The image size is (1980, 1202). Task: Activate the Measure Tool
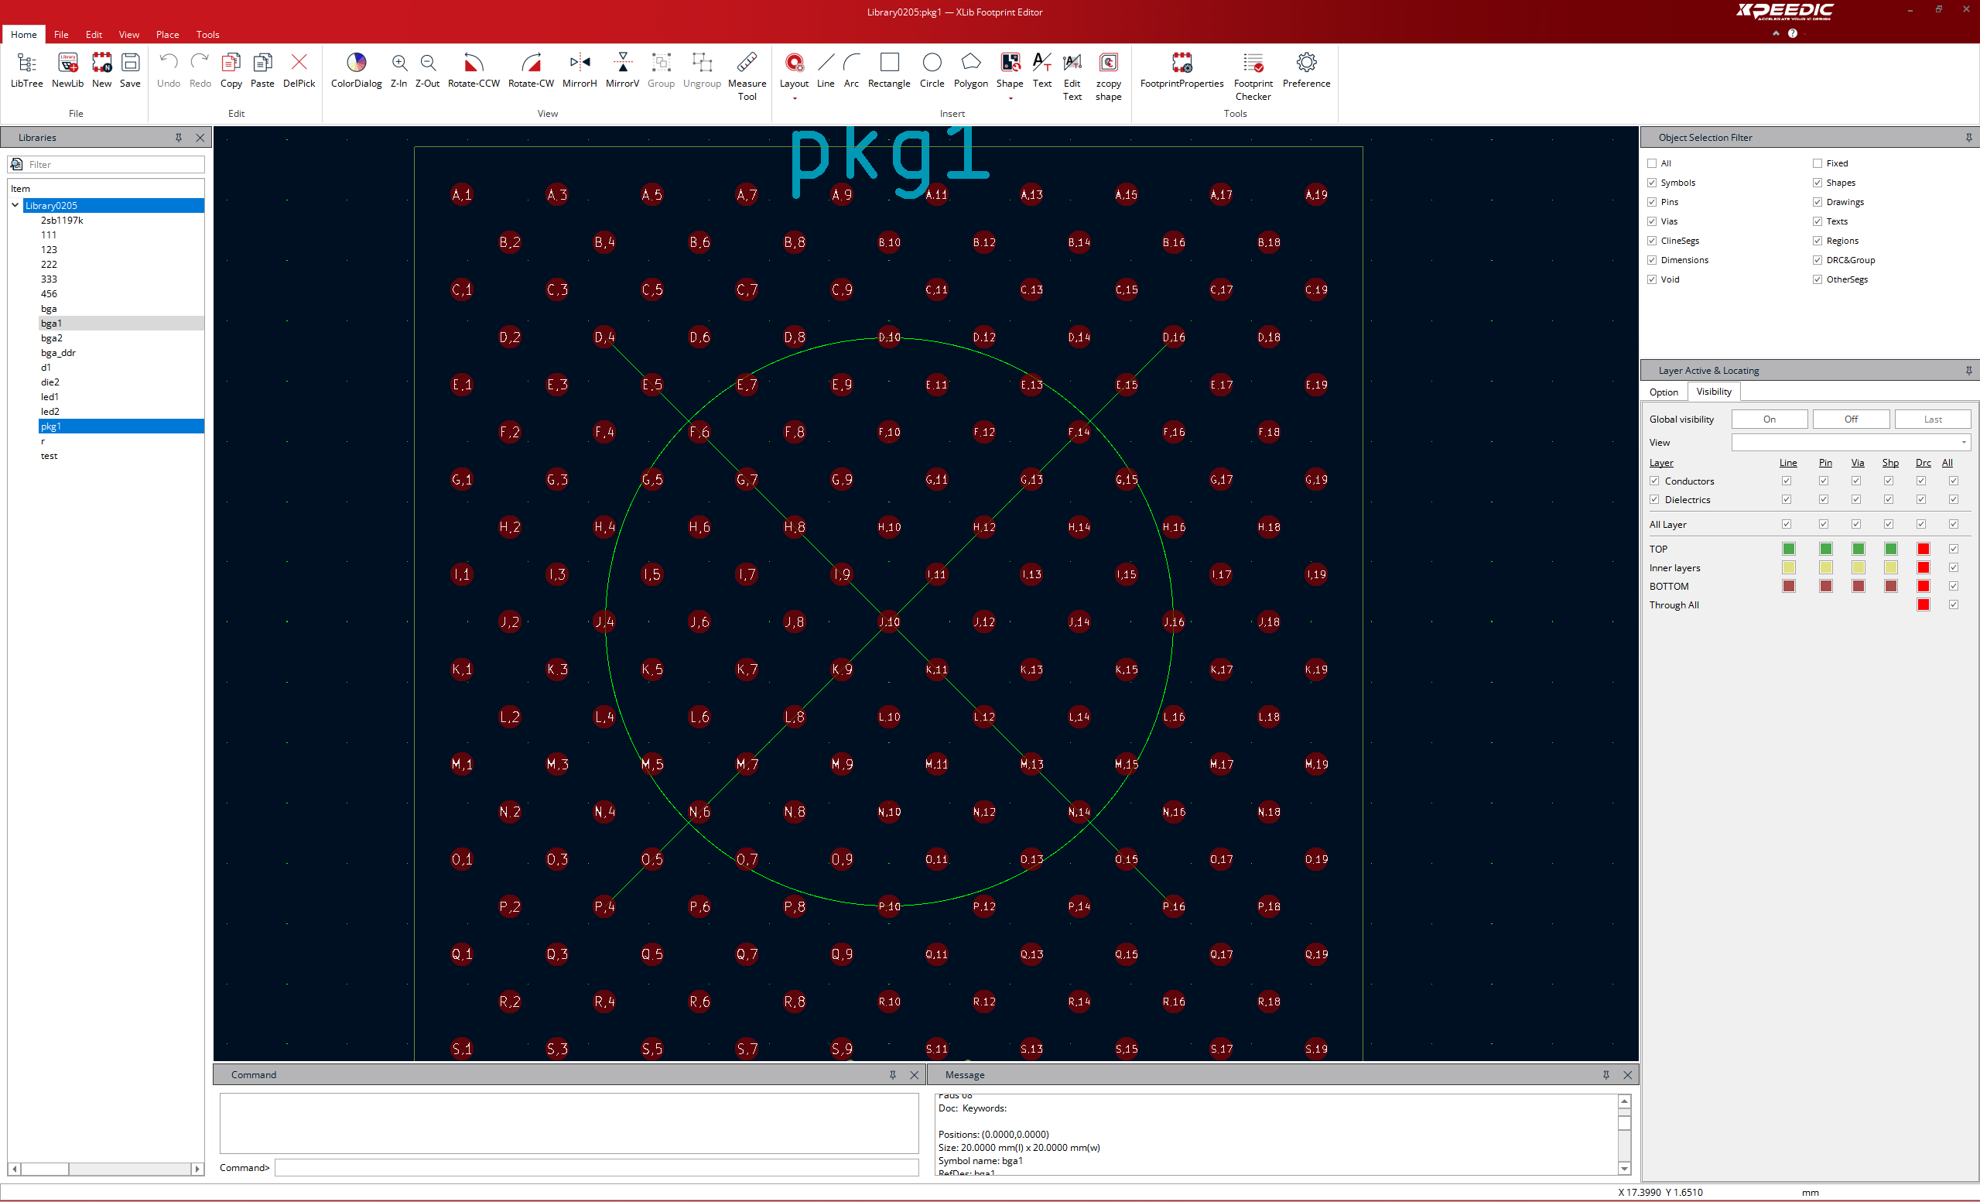tap(747, 77)
